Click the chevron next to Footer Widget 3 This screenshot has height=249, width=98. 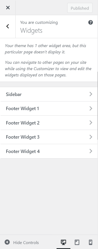point(91,137)
